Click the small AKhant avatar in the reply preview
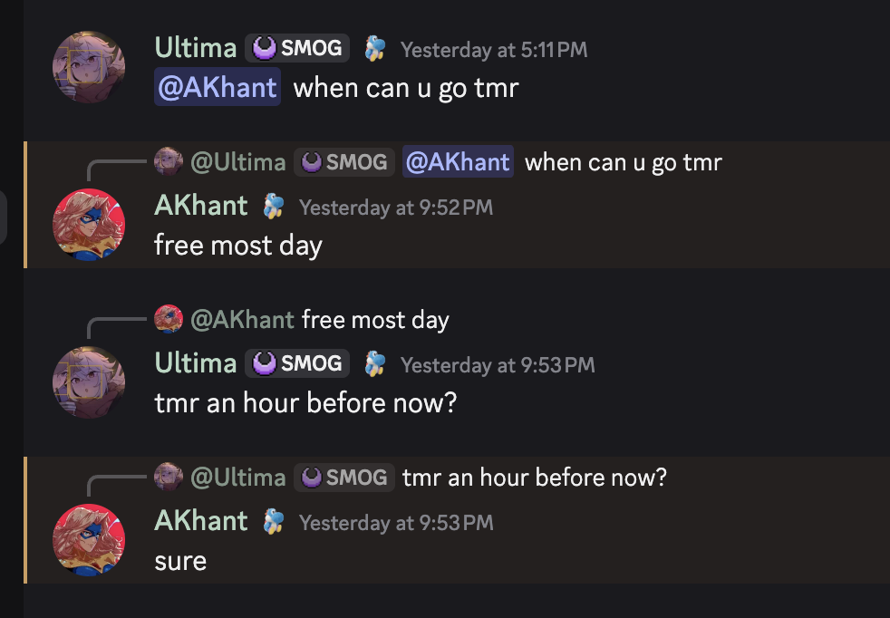 [x=169, y=319]
